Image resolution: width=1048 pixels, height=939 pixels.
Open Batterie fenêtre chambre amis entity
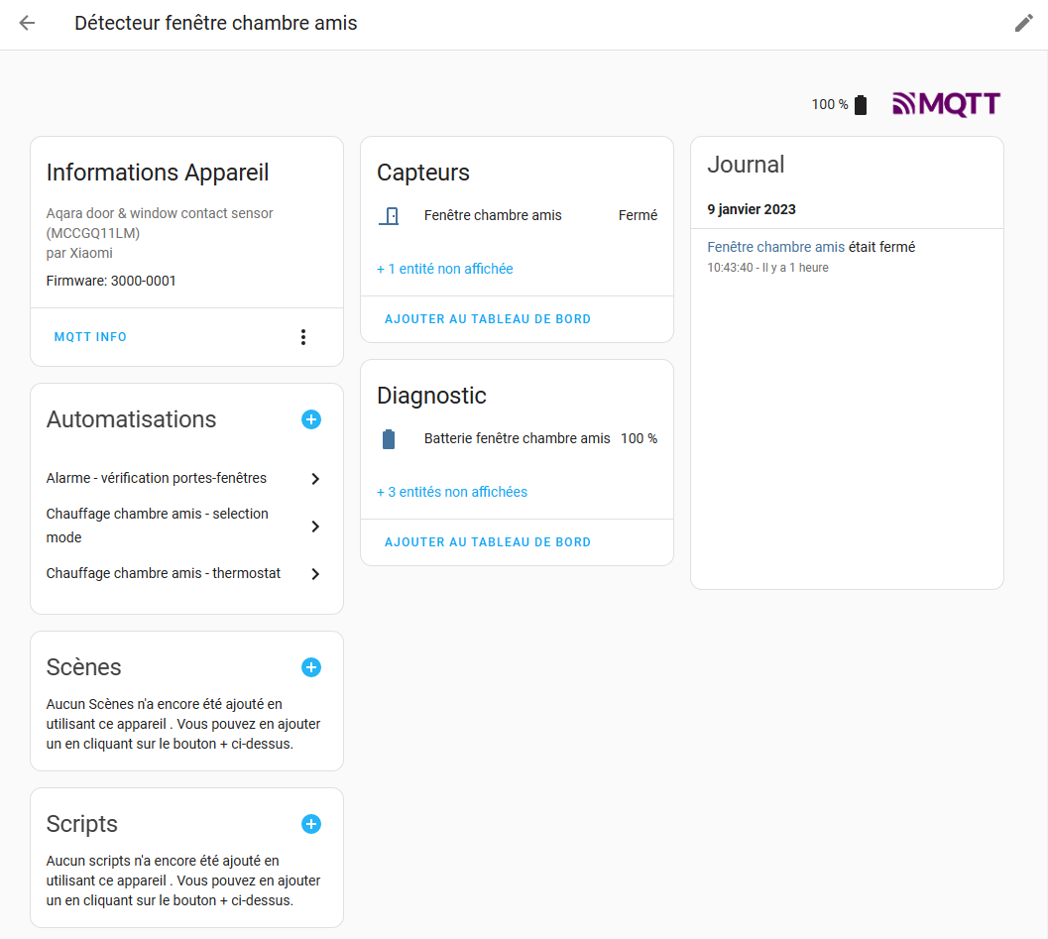tap(517, 438)
